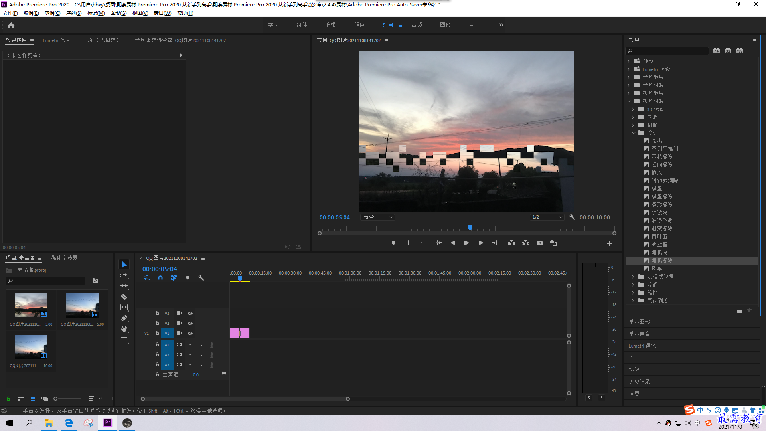Select the Selection tool arrow
This screenshot has height=431, width=766.
pos(124,265)
